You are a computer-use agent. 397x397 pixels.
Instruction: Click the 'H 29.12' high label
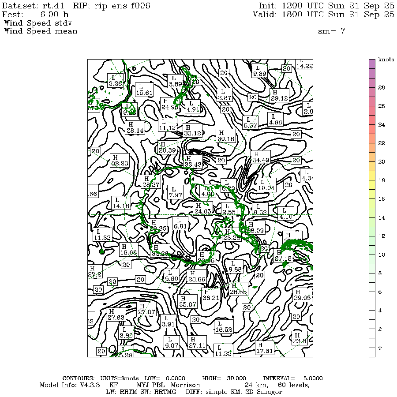[x=279, y=95]
